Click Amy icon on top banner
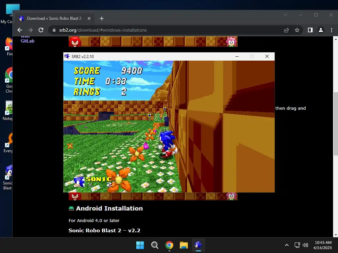The image size is (338, 253). coord(231,42)
